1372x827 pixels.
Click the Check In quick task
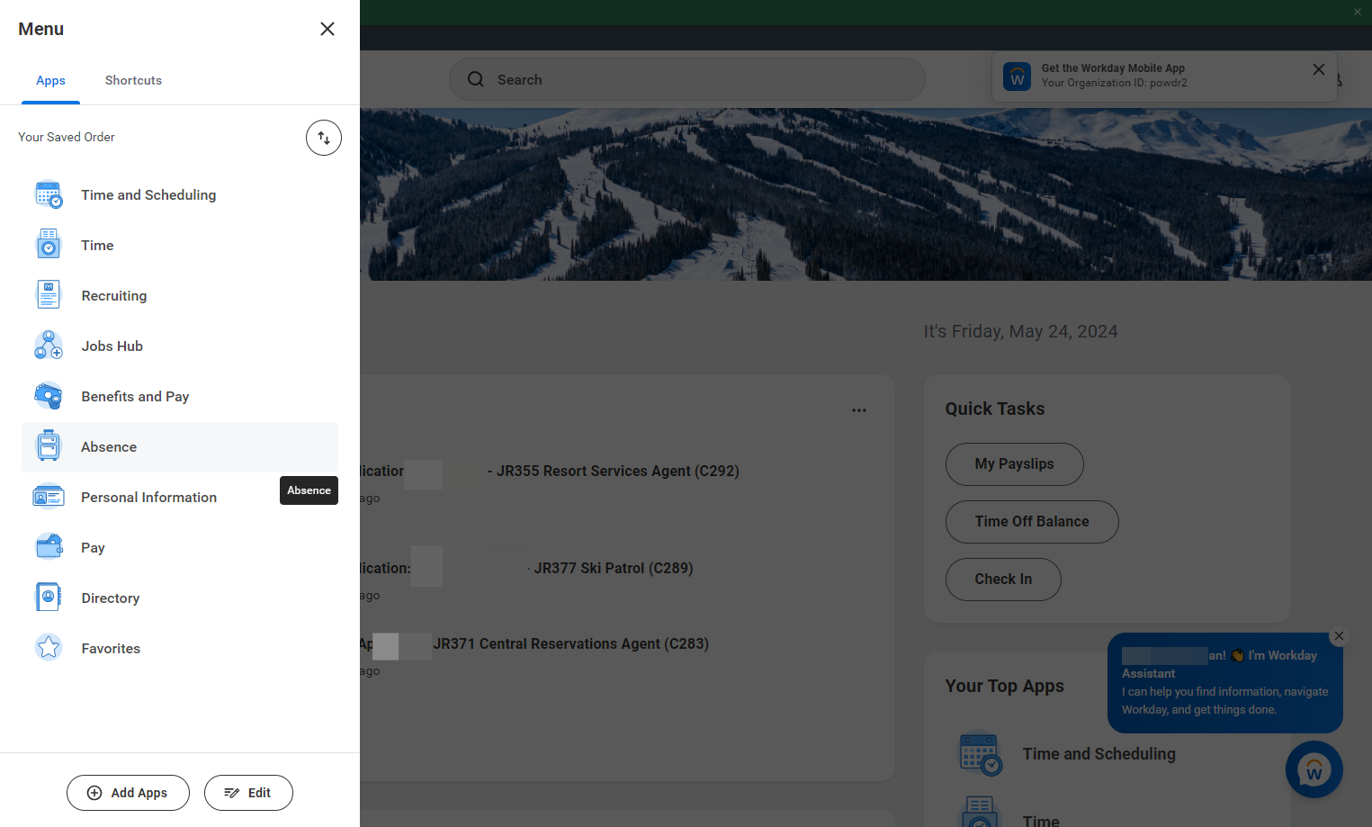(x=1003, y=580)
